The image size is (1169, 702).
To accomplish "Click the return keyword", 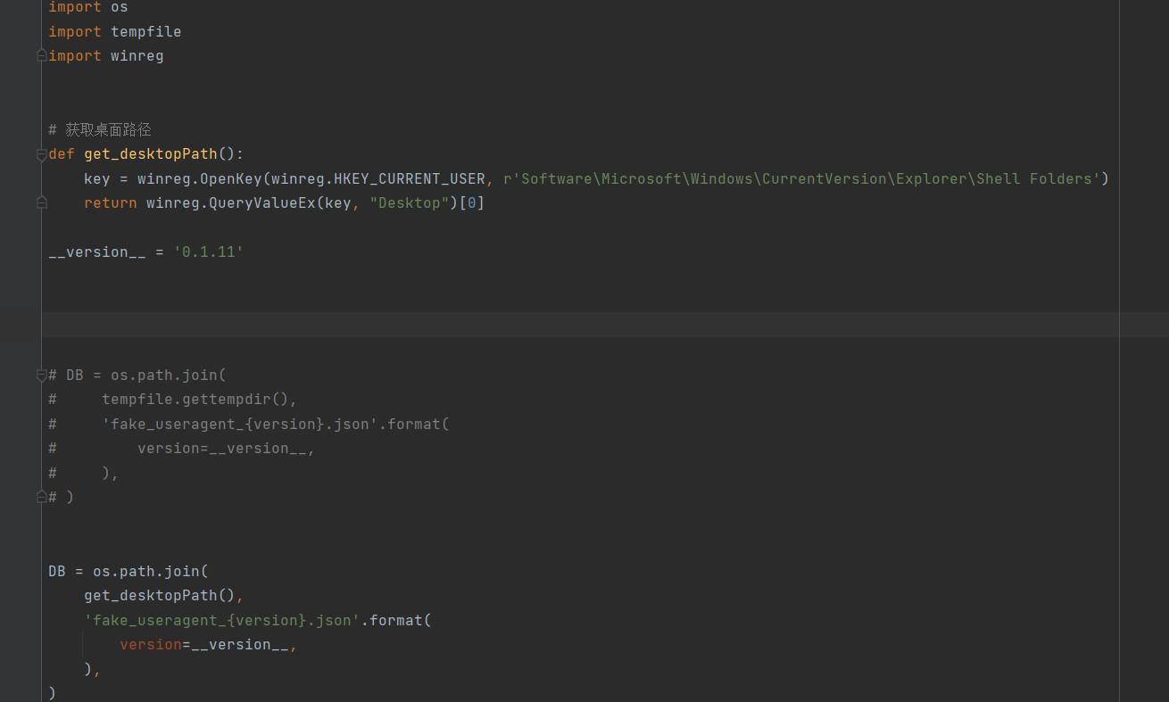I will coord(110,202).
